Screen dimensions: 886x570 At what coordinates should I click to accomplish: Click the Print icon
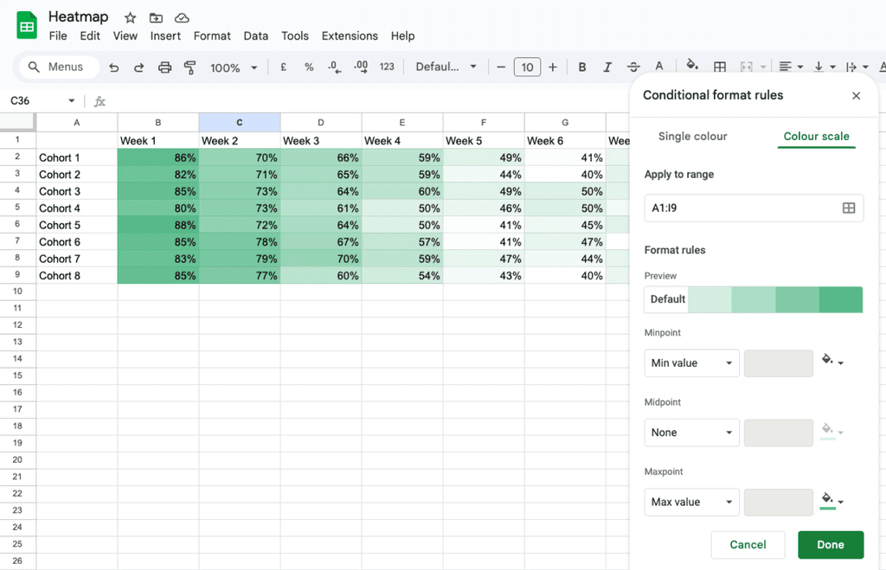click(x=164, y=67)
